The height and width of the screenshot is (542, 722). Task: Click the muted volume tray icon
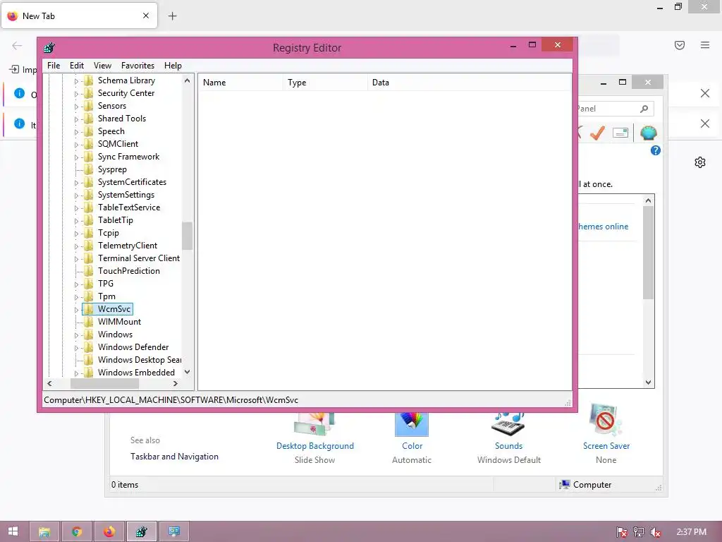656,532
